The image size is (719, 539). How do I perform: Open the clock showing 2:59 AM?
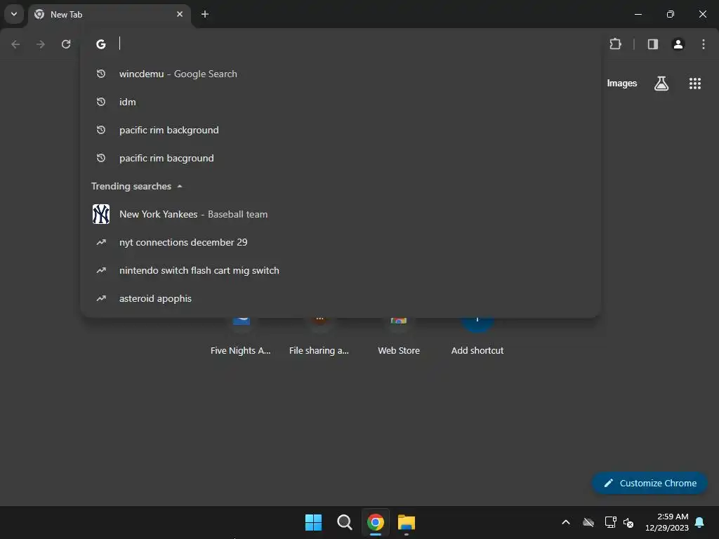tap(667, 522)
